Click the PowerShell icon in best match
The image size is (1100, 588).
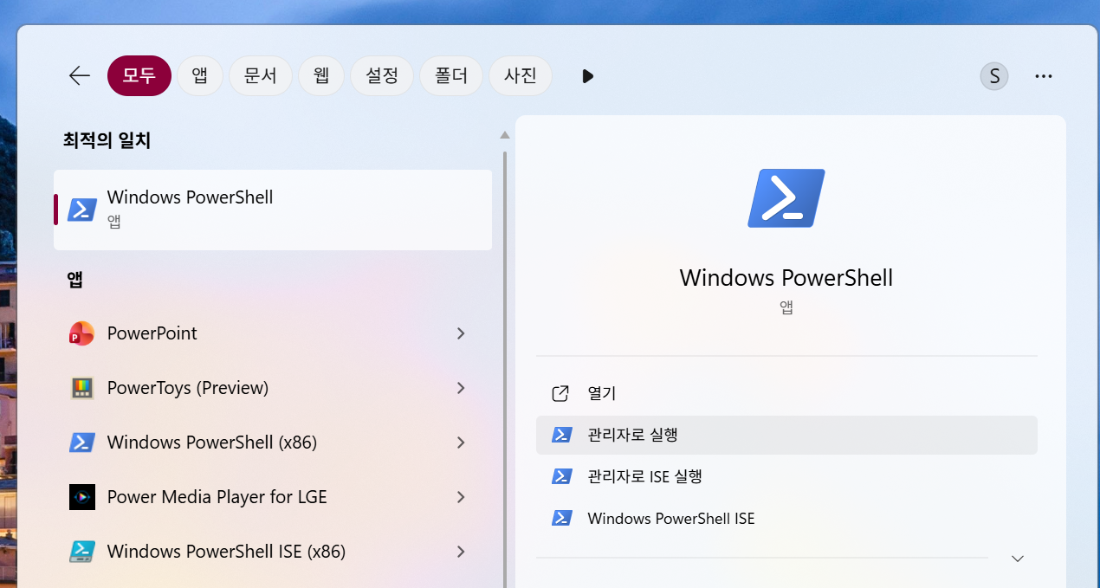pos(82,210)
